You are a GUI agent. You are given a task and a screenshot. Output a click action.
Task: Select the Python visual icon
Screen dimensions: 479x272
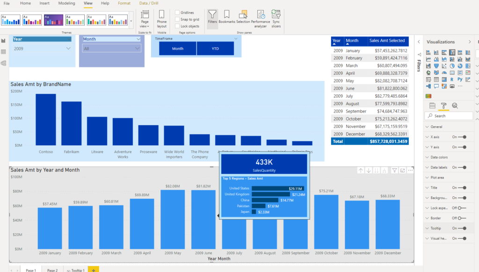point(460,79)
